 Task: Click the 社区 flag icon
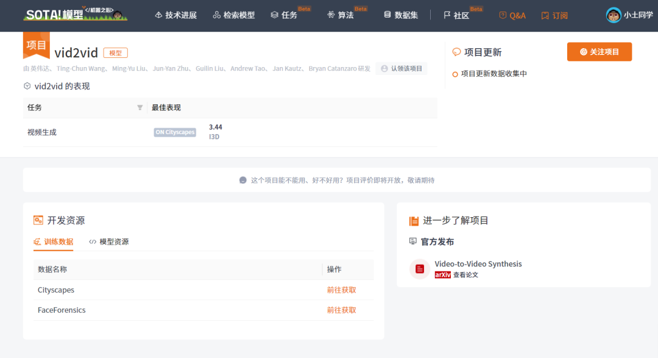click(x=447, y=15)
